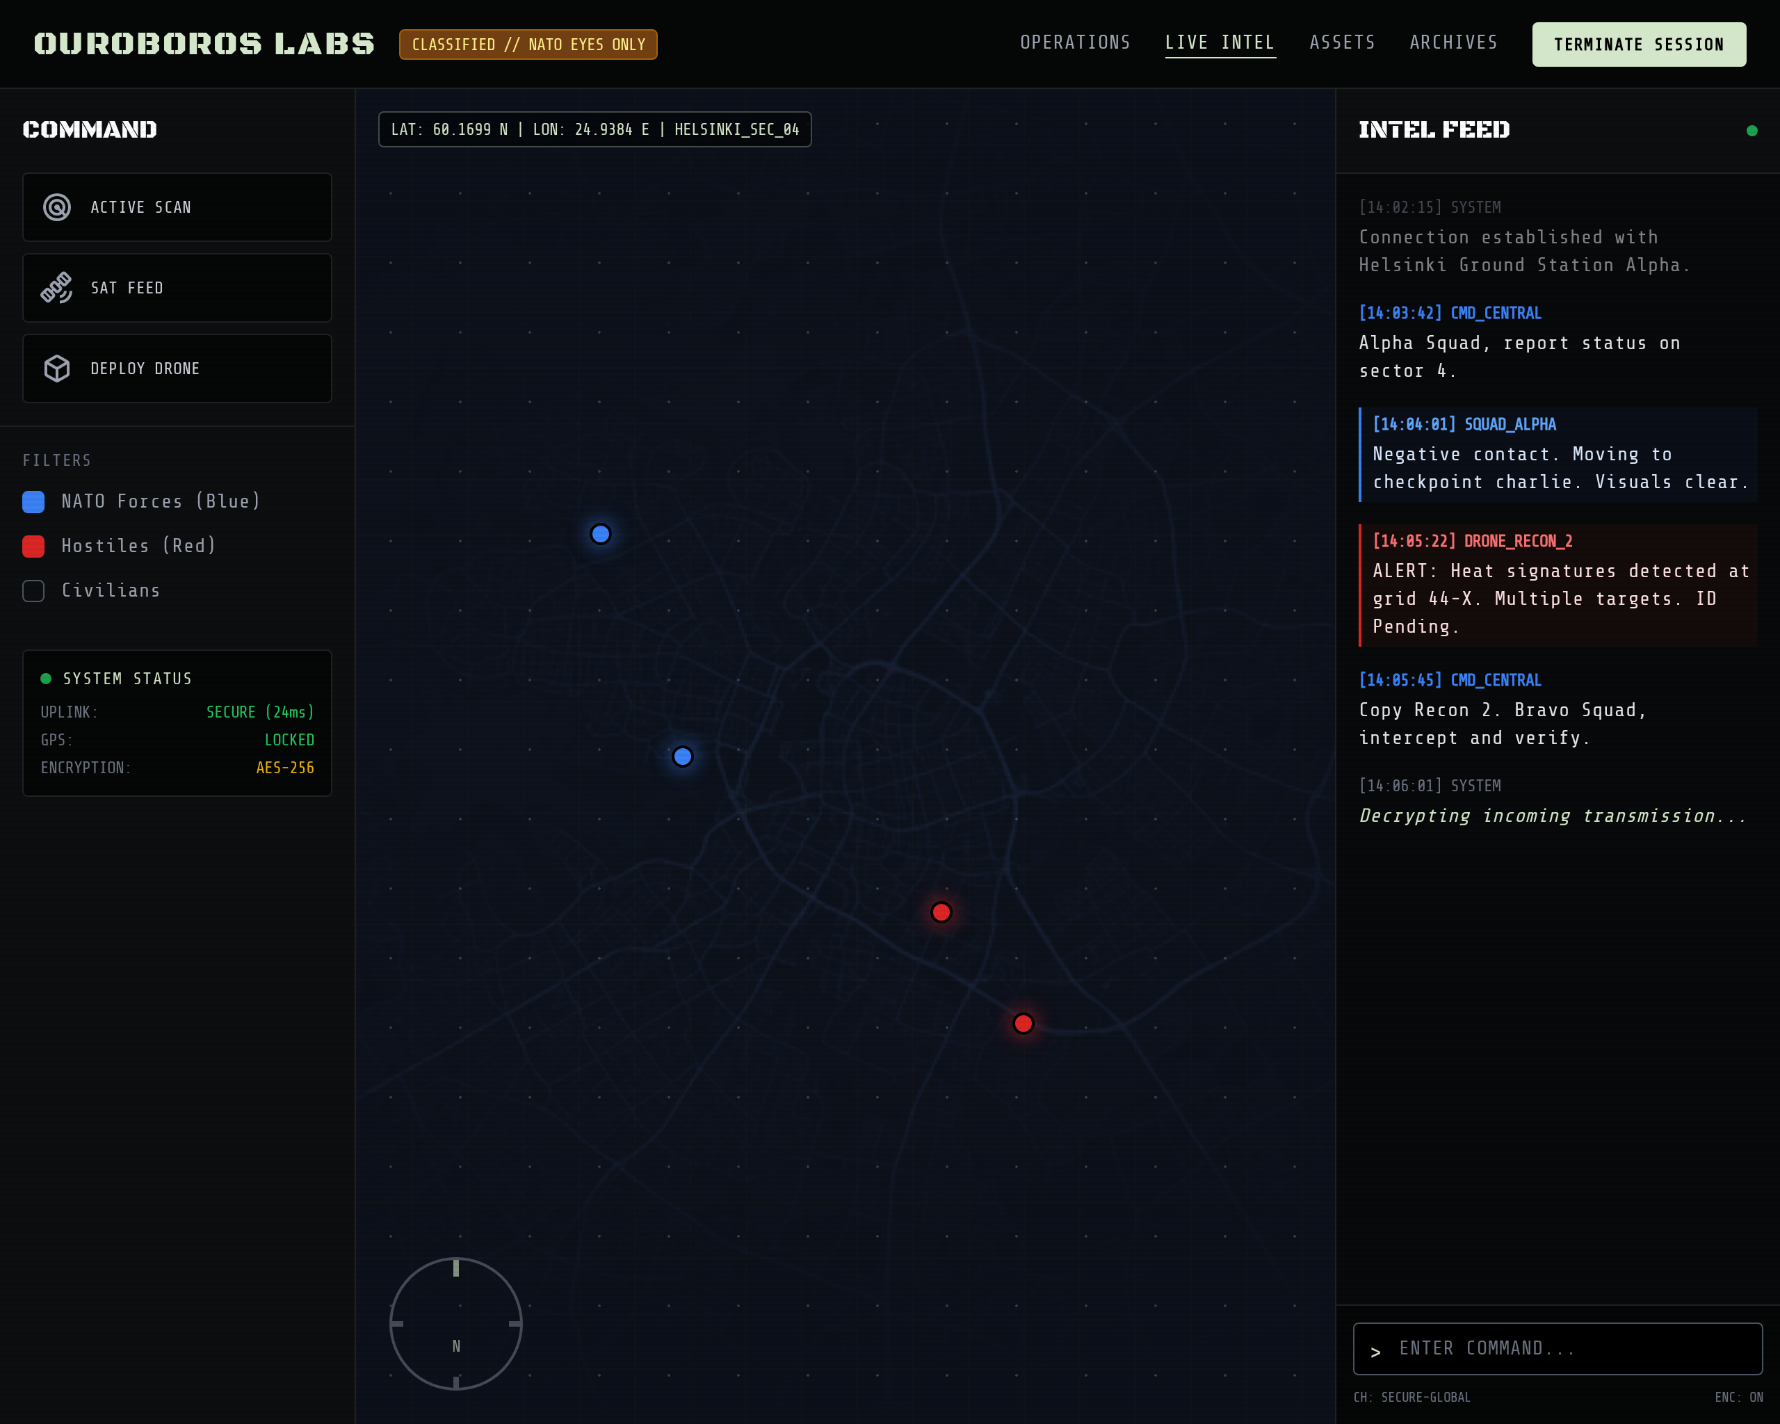Open the Sat Feed satellite icon
Image resolution: width=1780 pixels, height=1424 pixels.
[56, 288]
